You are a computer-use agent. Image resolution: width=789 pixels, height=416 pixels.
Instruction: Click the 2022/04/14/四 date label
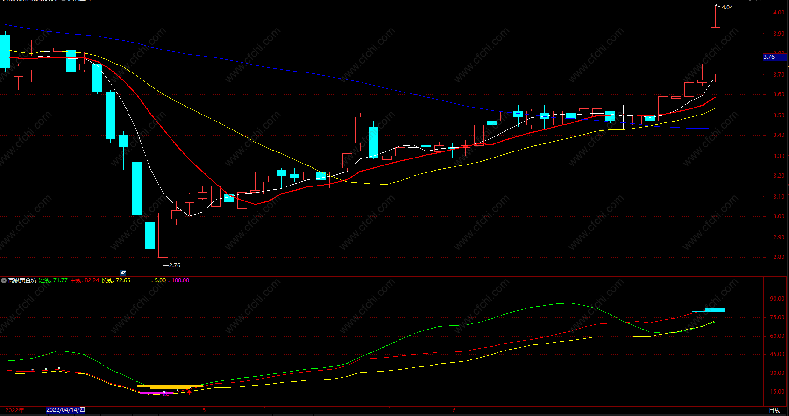click(x=66, y=410)
